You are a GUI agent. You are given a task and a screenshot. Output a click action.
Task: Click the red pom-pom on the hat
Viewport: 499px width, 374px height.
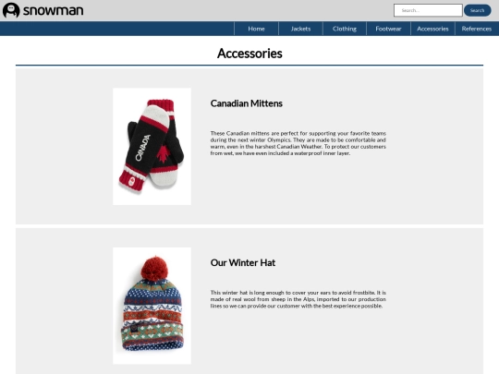(x=154, y=269)
